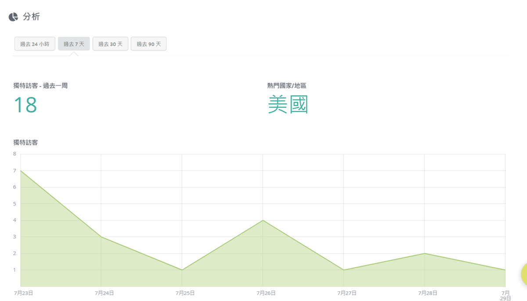Click the y-axis value 1
This screenshot has width=527, height=301.
click(x=14, y=270)
